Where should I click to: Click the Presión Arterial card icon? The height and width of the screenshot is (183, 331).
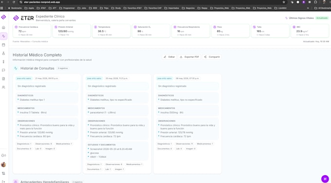(x=55, y=27)
